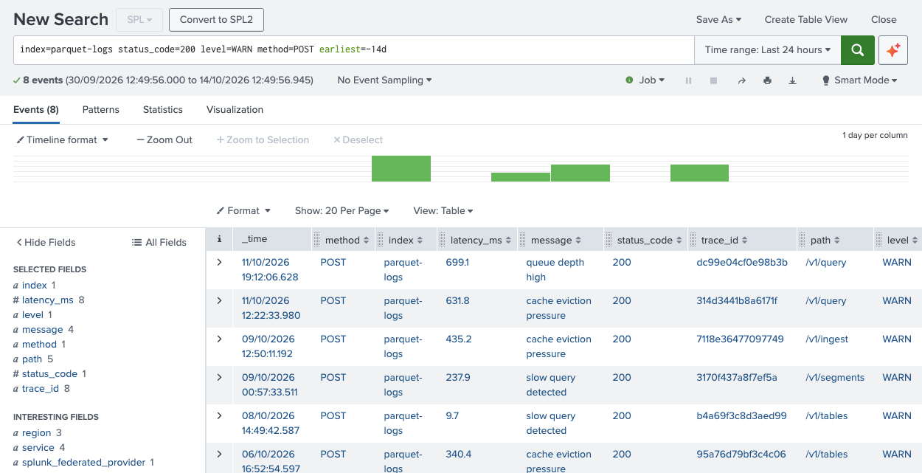Export results with the download icon

tap(793, 80)
